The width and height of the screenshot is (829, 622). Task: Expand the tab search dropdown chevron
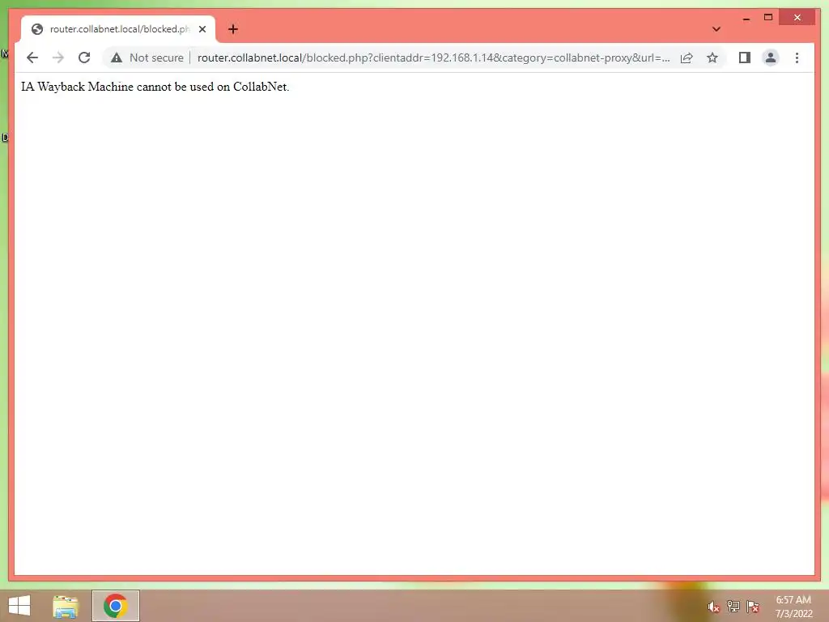tap(716, 29)
